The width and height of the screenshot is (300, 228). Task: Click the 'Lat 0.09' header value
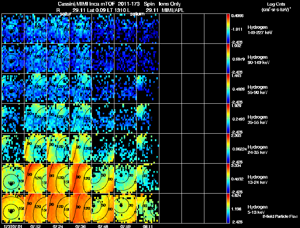[x=97, y=10]
